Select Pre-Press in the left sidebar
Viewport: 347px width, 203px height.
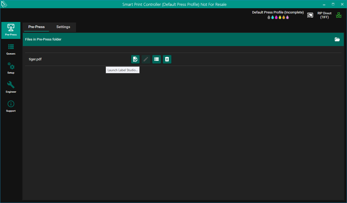tap(11, 30)
